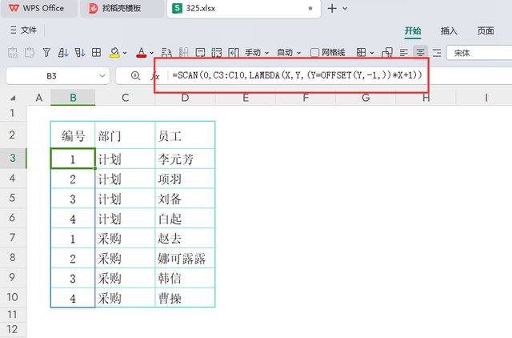Switch to the 插入 ribbon tab

tap(449, 30)
